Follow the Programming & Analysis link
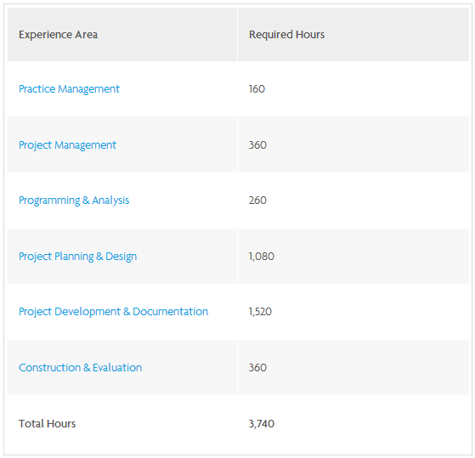The image size is (475, 458). (74, 201)
